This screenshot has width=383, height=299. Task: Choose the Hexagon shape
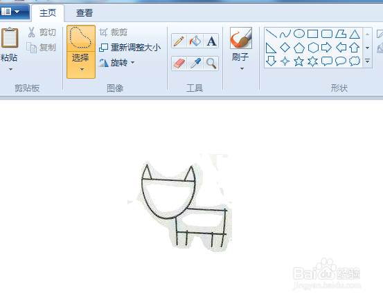point(313,48)
